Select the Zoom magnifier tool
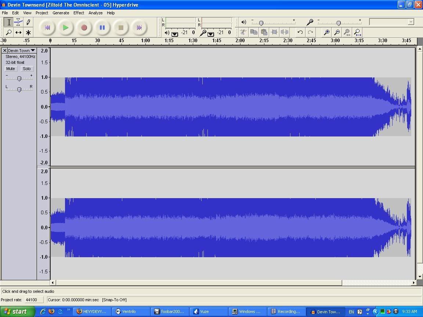Image resolution: width=423 pixels, height=317 pixels. coord(9,32)
